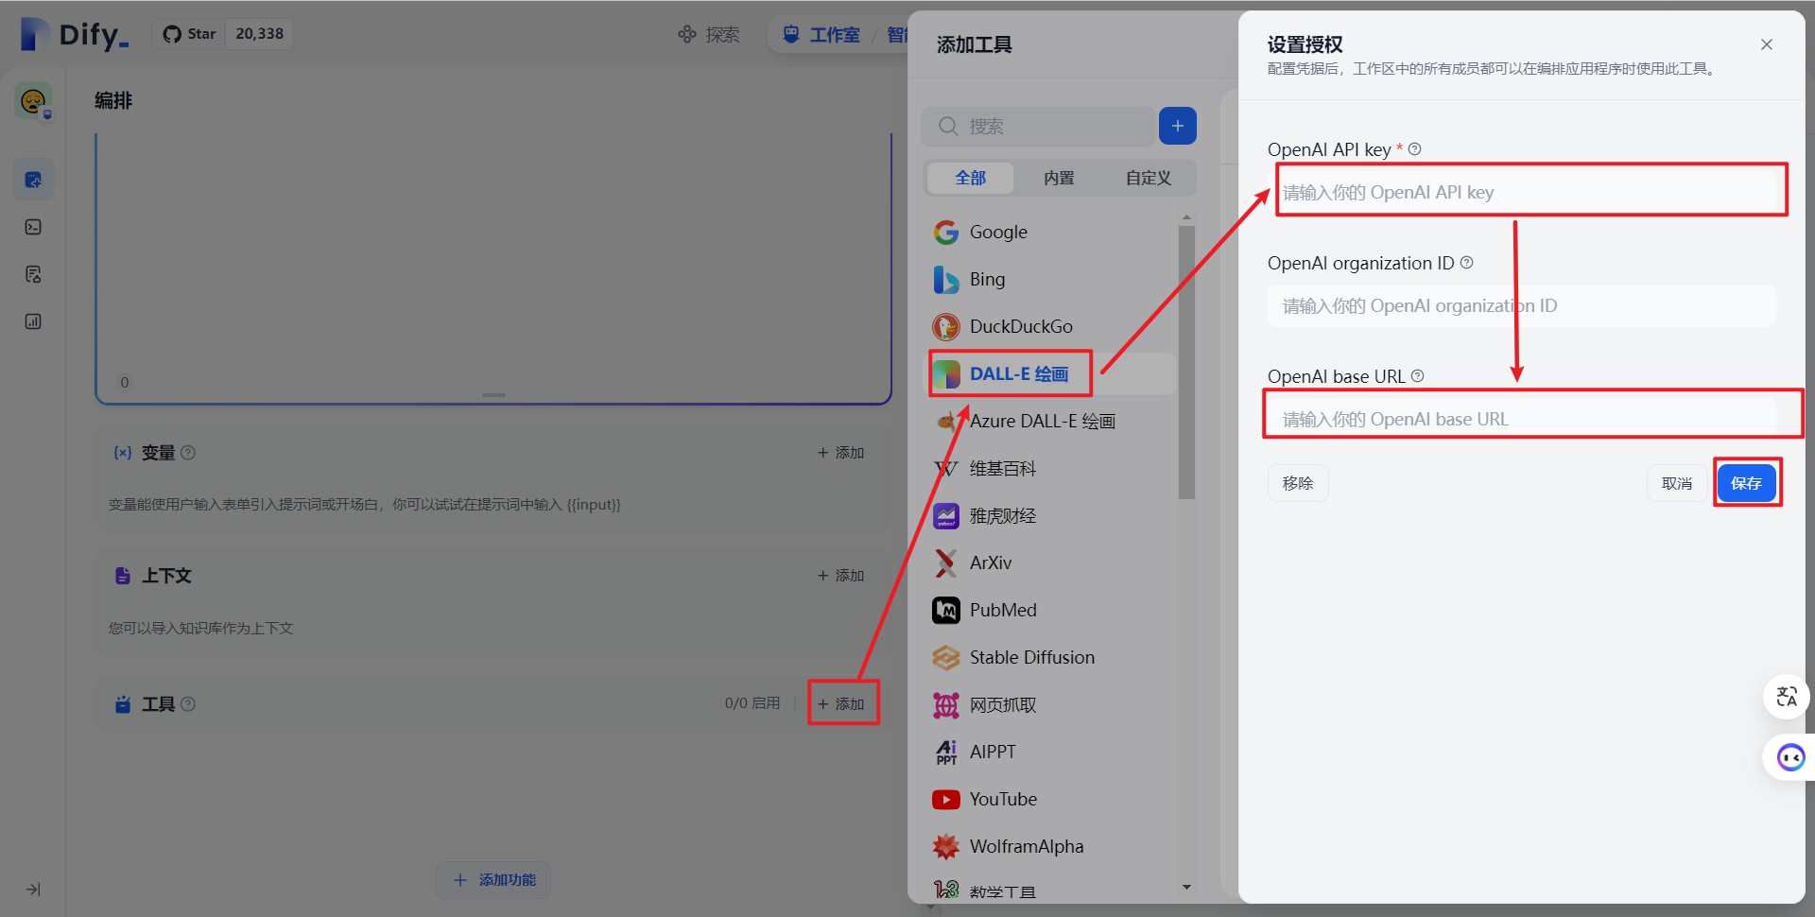Viewport: 1815px width, 917px height.
Task: Select the AIPPT tool icon
Action: click(946, 753)
